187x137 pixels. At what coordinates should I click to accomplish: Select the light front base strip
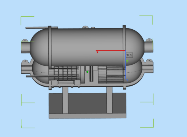(88, 116)
